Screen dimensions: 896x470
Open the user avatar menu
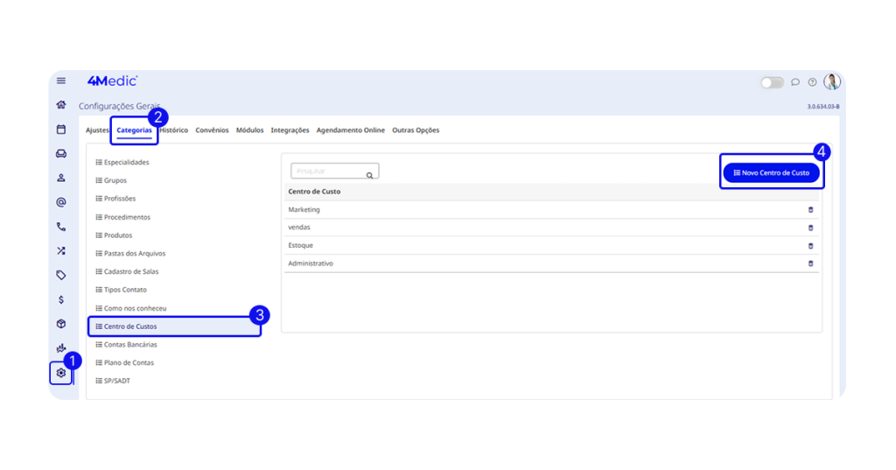(831, 81)
